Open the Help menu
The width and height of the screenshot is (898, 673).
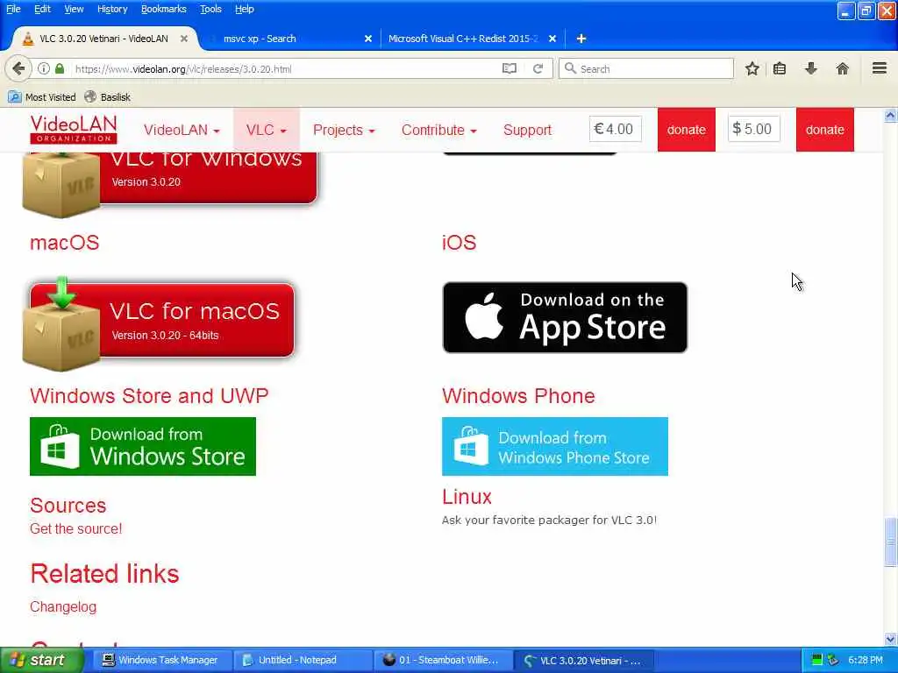click(x=245, y=9)
